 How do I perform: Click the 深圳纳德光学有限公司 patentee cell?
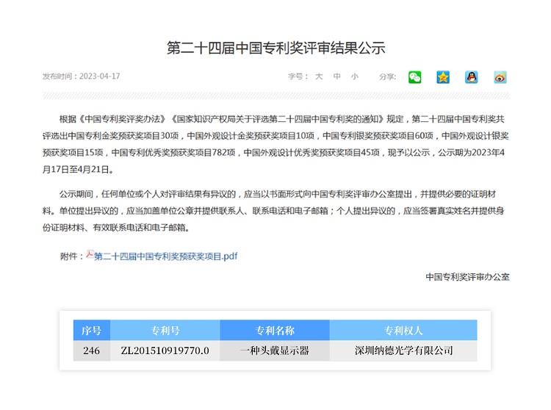(x=403, y=351)
